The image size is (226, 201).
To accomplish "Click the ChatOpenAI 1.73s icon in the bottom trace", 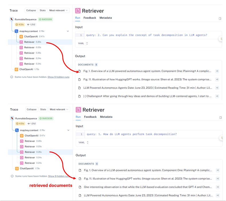I will point(17,168).
